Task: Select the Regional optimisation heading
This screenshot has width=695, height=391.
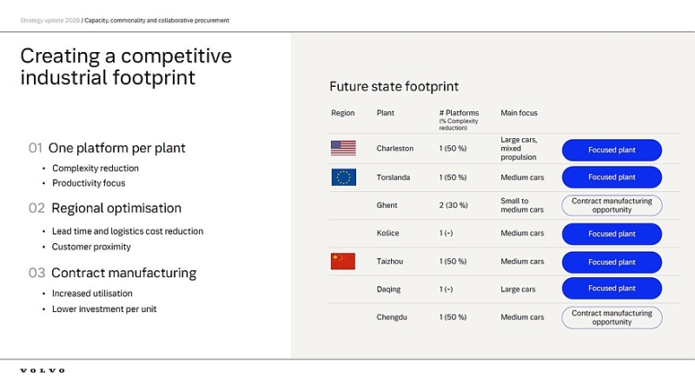Action: coord(116,209)
